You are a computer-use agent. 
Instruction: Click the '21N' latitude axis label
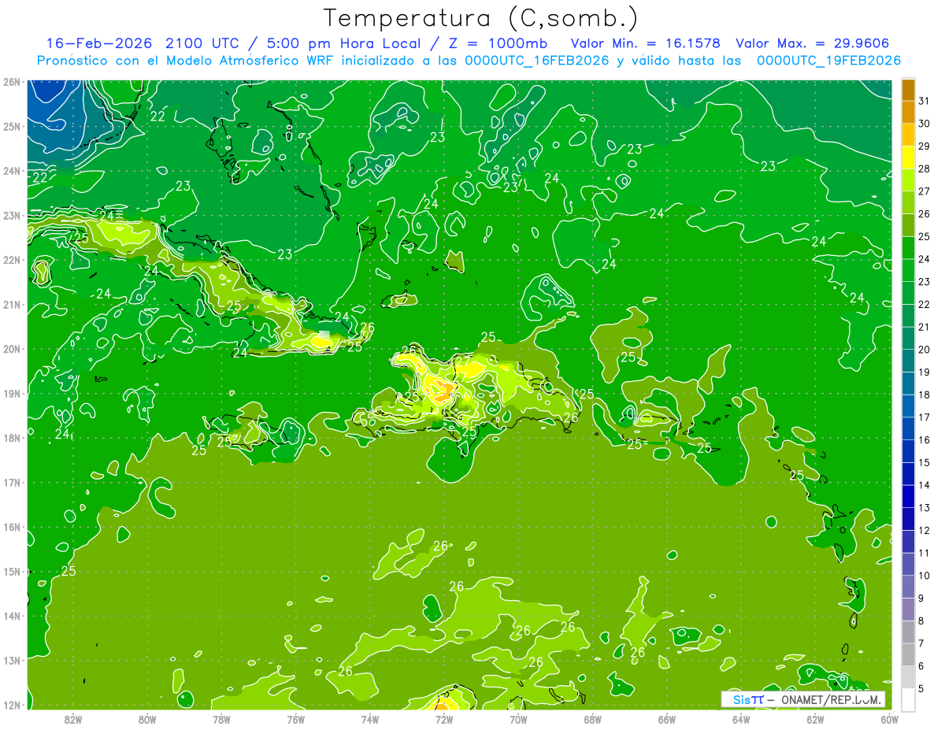click(11, 304)
